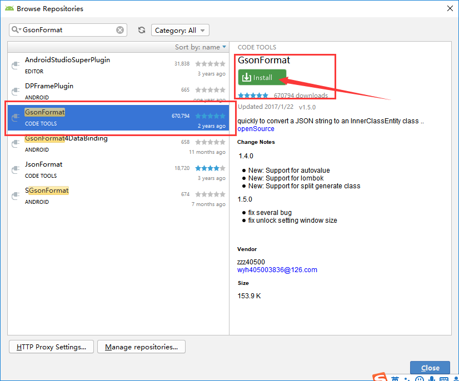Click the JsonFormat plug icon
This screenshot has height=381, width=459.
[x=15, y=170]
